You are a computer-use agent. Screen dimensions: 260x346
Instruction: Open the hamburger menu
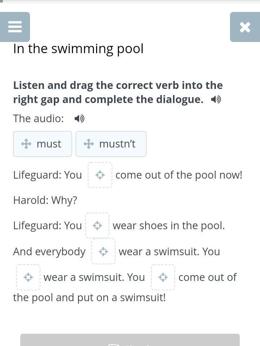[x=15, y=27]
